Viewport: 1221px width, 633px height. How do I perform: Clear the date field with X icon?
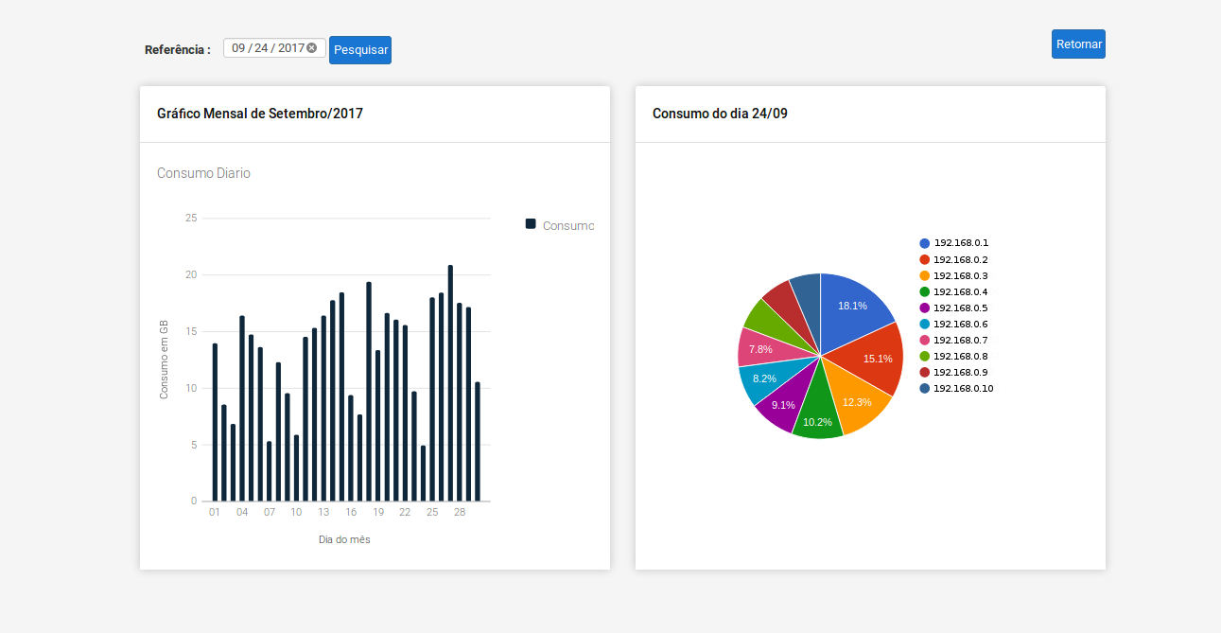click(x=311, y=48)
